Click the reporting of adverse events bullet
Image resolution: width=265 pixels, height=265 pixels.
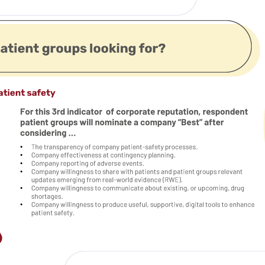[x=88, y=163]
